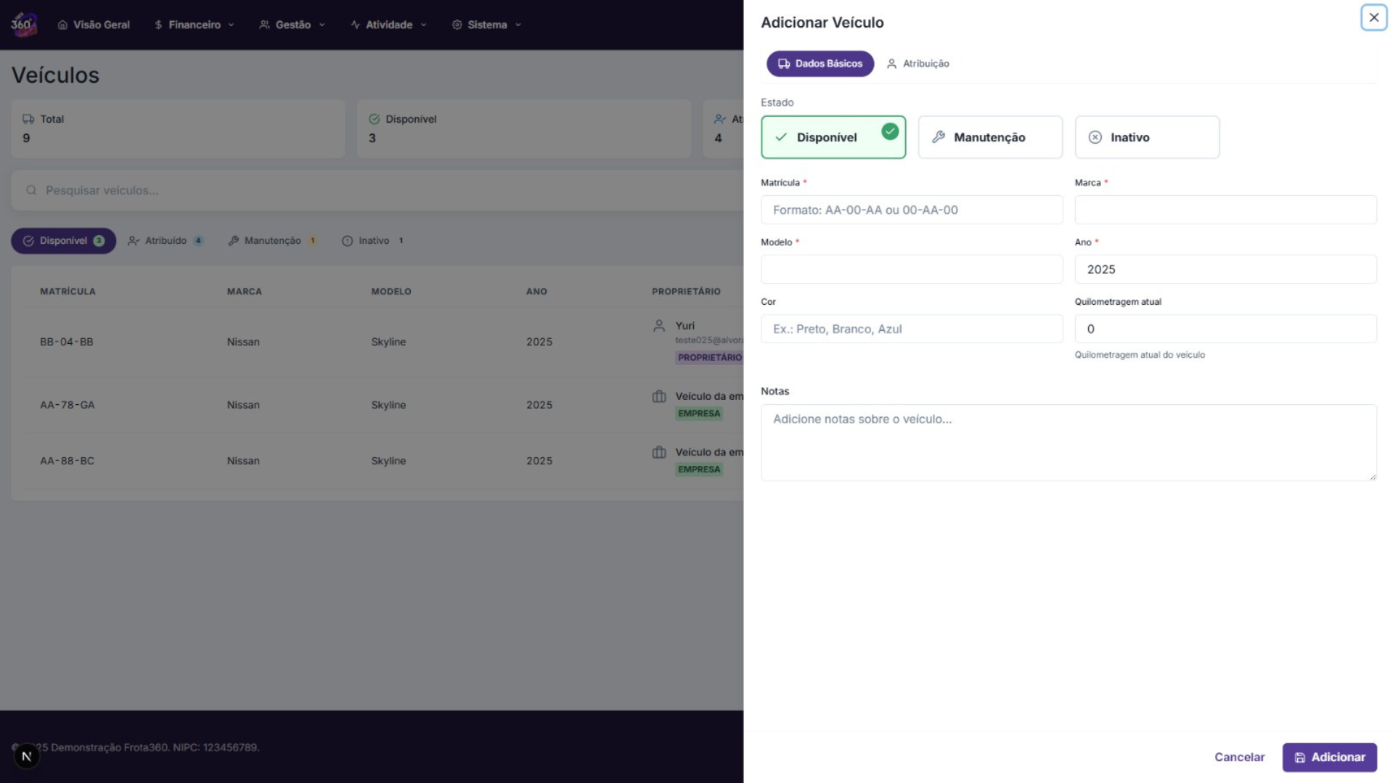Viewport: 1393px width, 783px height.
Task: Click the round N avatar badge
Action: (27, 756)
